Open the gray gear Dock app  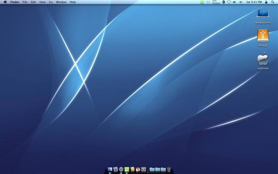(144, 169)
